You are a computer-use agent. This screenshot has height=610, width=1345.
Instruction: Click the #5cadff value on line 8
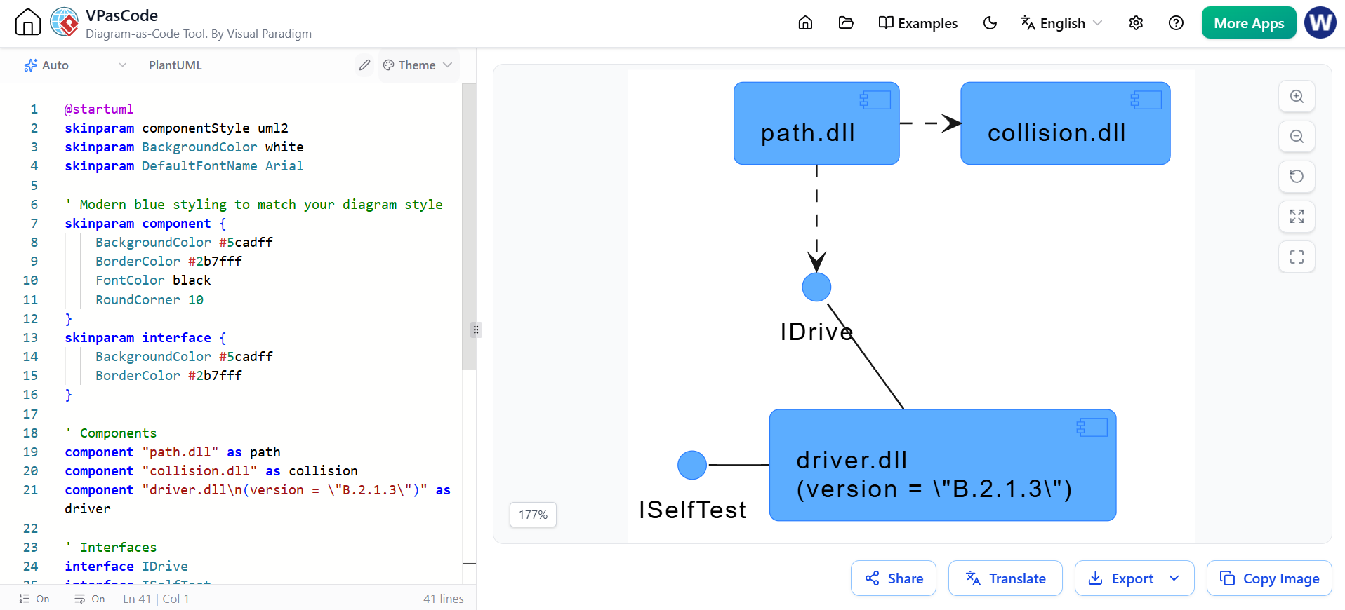click(246, 242)
